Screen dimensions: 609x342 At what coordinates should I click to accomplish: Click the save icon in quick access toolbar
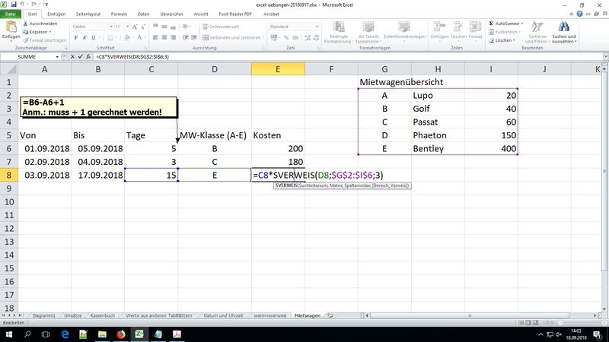[x=15, y=4]
